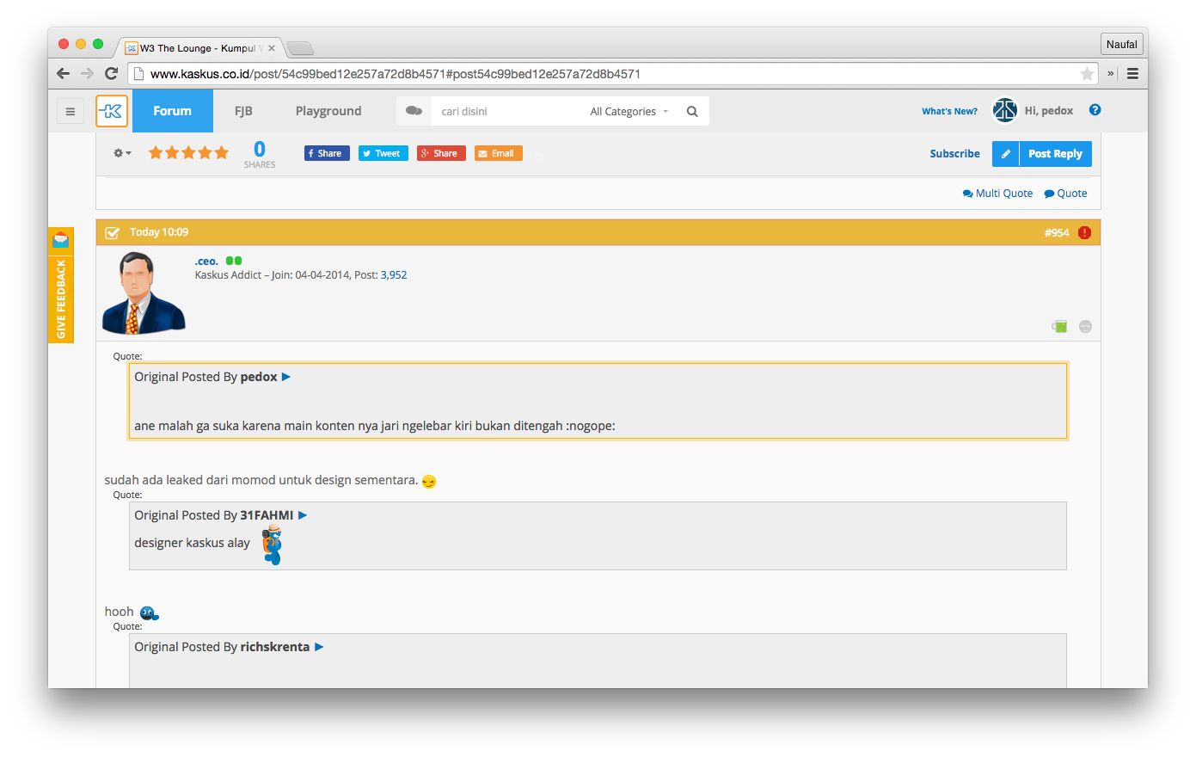Open new browser tab
This screenshot has width=1196, height=757.
(x=300, y=48)
